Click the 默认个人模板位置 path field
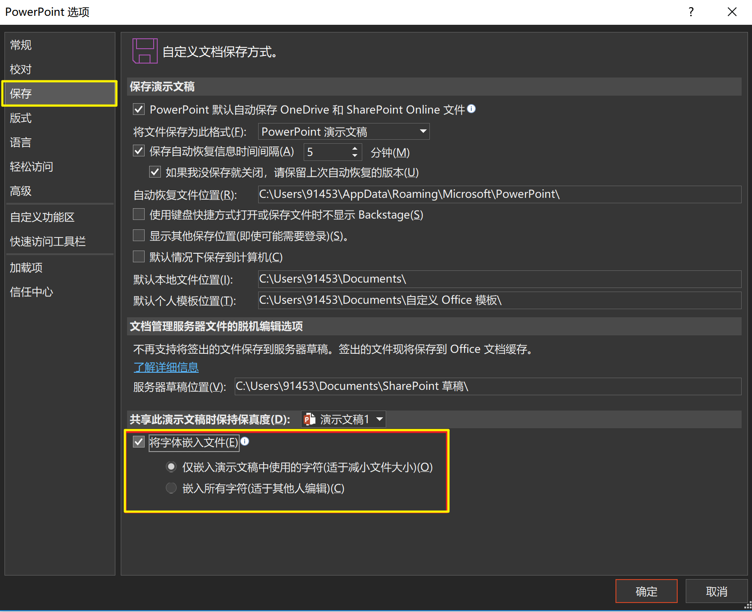The width and height of the screenshot is (752, 612). (x=500, y=300)
